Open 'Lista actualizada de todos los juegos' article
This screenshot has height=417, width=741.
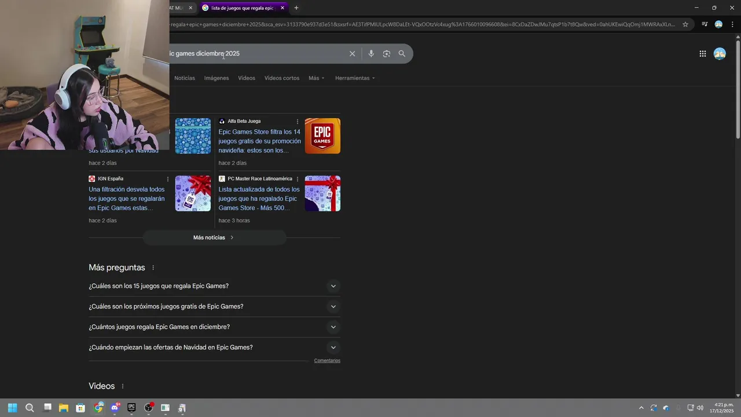coord(259,199)
